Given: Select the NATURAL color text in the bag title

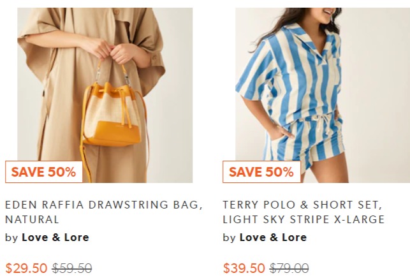Looking at the screenshot, I should [x=32, y=219].
